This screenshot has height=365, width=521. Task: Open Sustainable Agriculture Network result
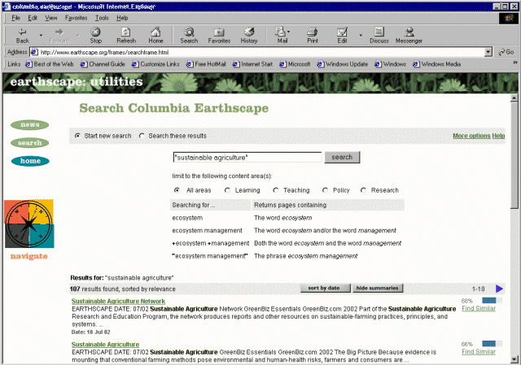(118, 302)
